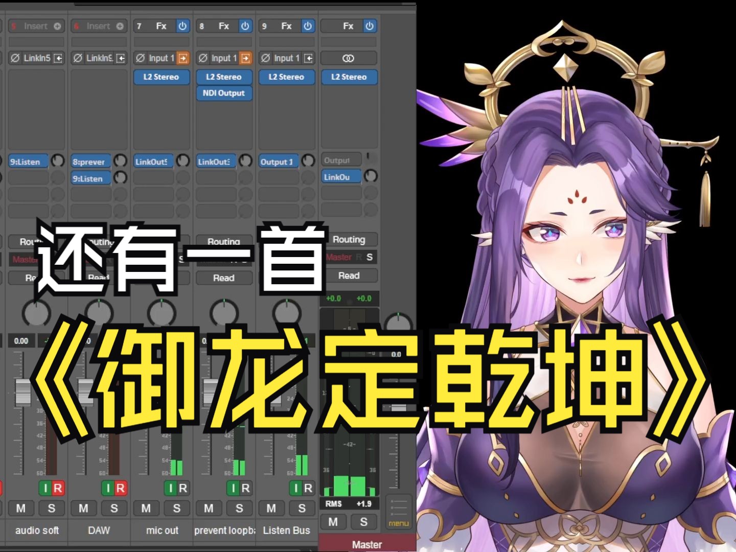Open the L2 Stereo plugin on Master strip
Image resolution: width=736 pixels, height=552 pixels.
pyautogui.click(x=349, y=77)
